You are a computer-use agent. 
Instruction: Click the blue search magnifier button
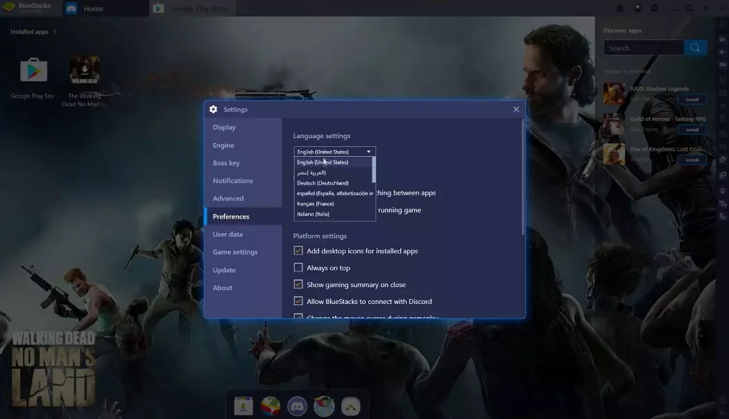click(x=695, y=48)
